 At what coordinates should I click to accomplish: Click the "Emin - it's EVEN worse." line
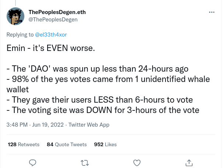(51, 48)
